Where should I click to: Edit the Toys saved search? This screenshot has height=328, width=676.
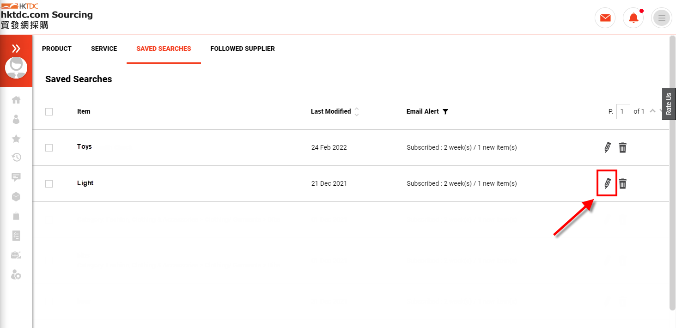click(x=607, y=148)
